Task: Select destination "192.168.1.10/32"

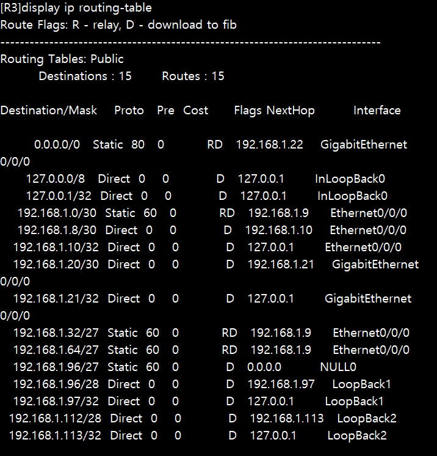Action: point(56,248)
